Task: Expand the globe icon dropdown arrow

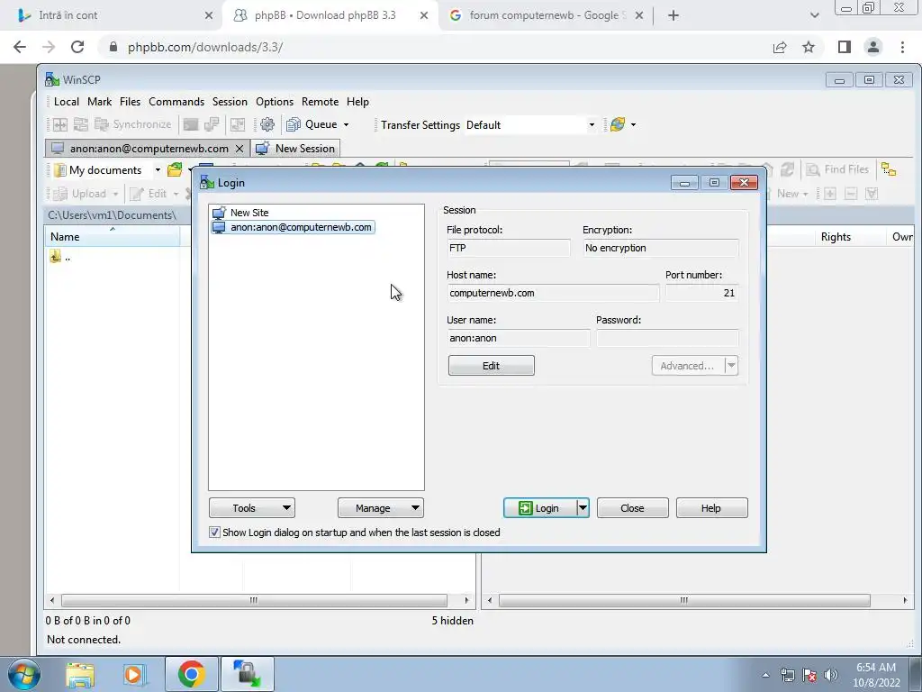Action: (x=633, y=124)
